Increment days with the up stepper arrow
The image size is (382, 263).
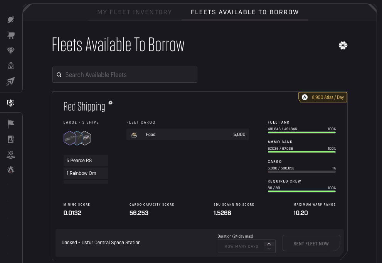click(269, 243)
